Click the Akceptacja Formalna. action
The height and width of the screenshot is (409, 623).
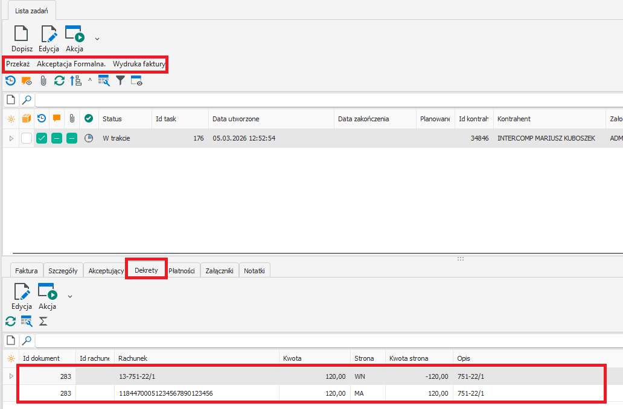click(71, 63)
